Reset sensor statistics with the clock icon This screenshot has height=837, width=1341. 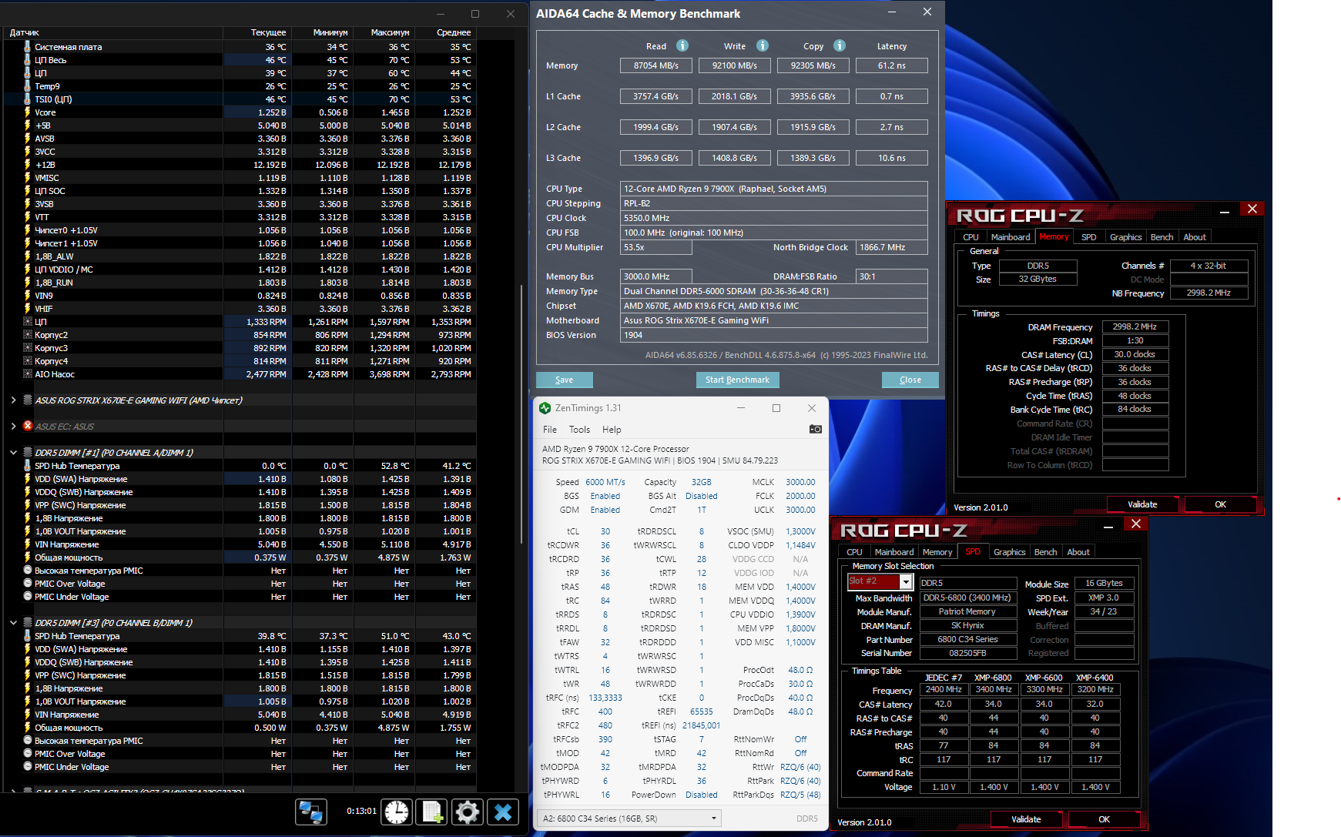point(397,812)
